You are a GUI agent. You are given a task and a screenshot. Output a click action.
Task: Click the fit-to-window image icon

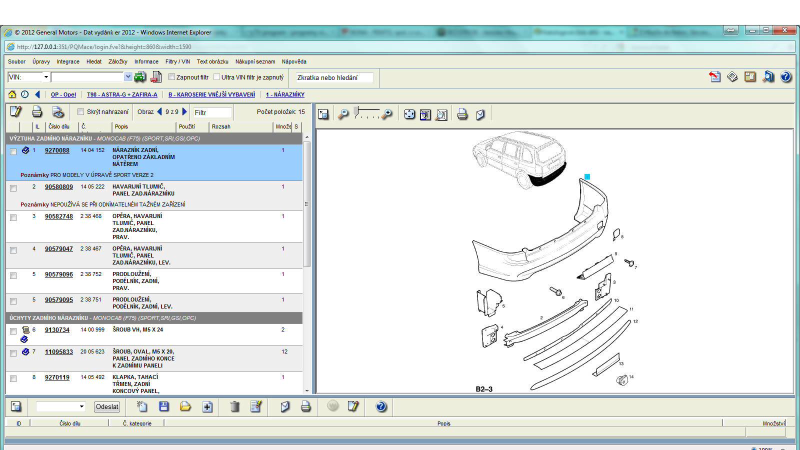click(x=409, y=114)
